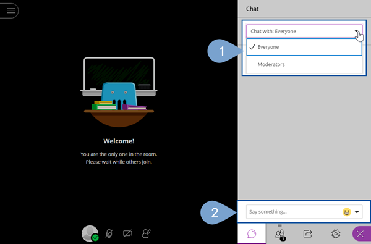Collapse the Chat with: Everyone dropdown
Image resolution: width=371 pixels, height=244 pixels.
(304, 32)
